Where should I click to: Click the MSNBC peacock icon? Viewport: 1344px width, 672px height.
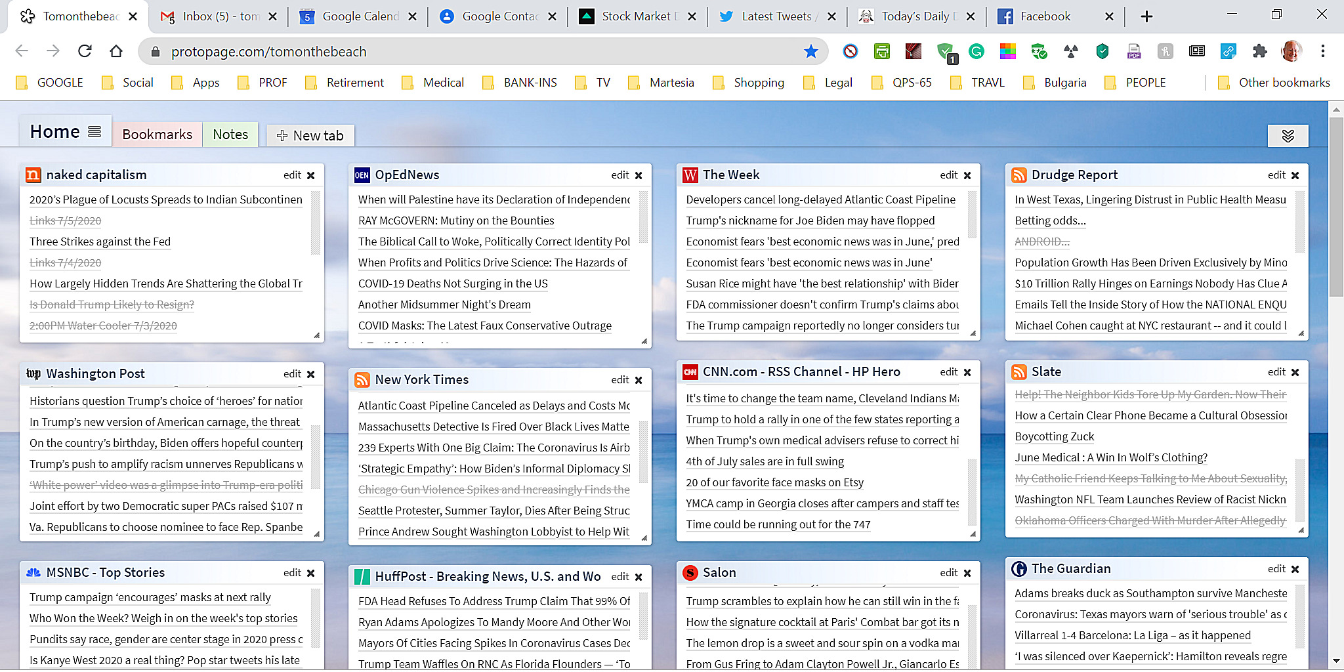click(33, 573)
